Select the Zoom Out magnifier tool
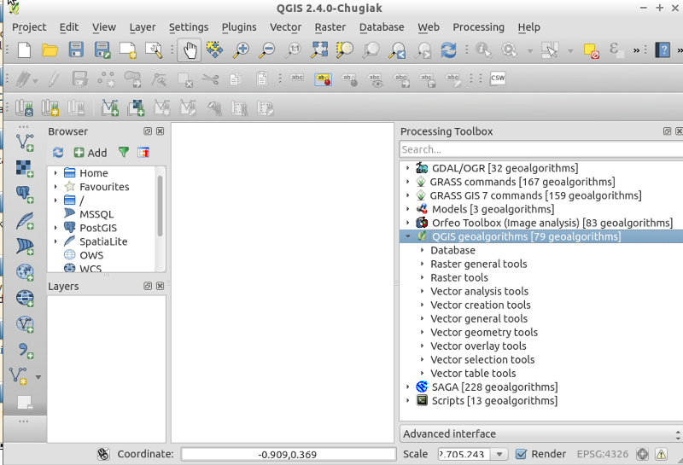683x465 pixels. 266,50
